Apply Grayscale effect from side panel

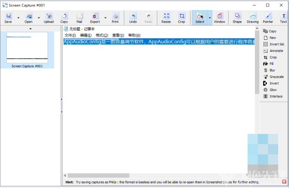click(x=273, y=77)
